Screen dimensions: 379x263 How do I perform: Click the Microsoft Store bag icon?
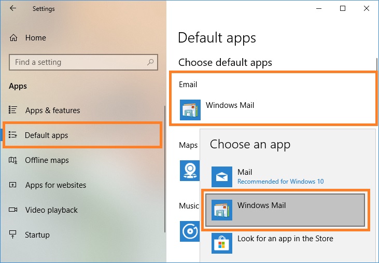click(x=222, y=243)
